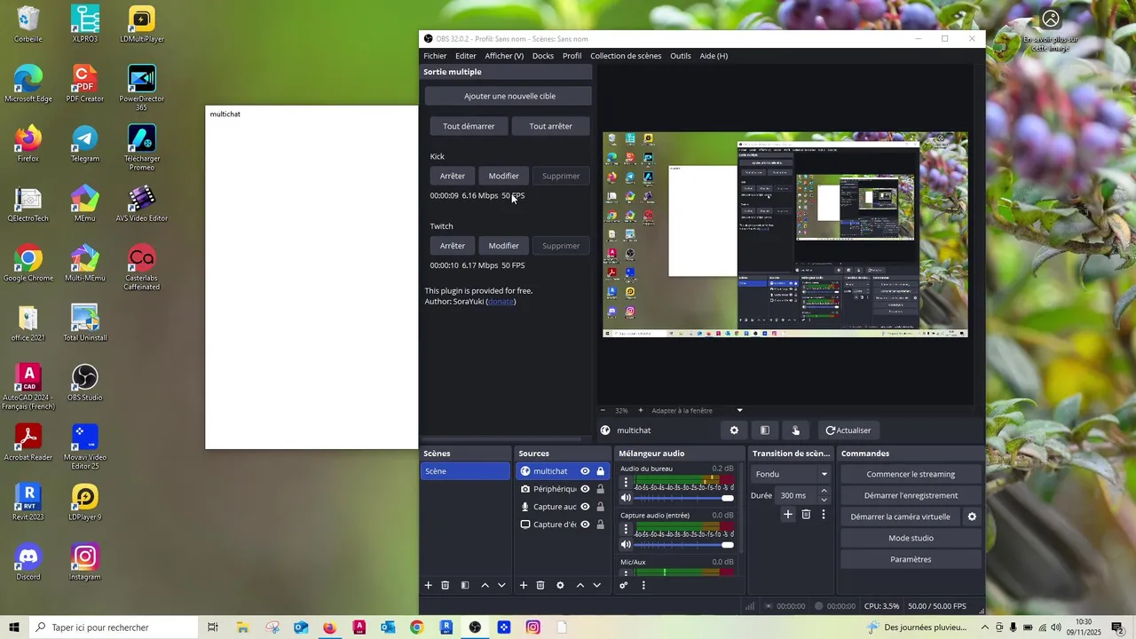This screenshot has width=1136, height=639.
Task: Open the Outils menu
Action: coord(681,56)
